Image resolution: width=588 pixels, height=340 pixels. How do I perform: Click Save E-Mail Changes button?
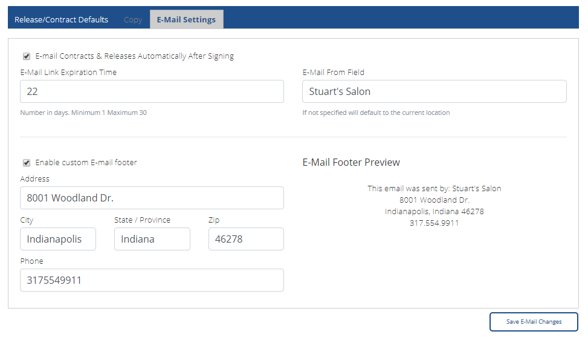(x=534, y=322)
